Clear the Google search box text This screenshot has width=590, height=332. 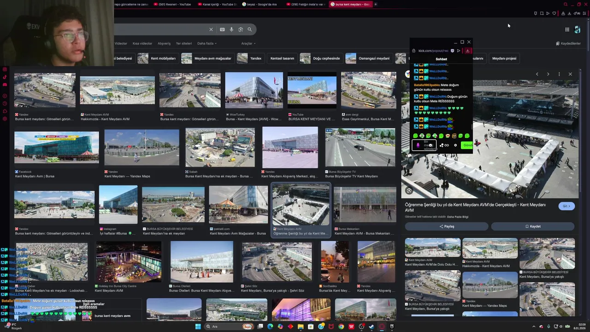[x=211, y=30]
